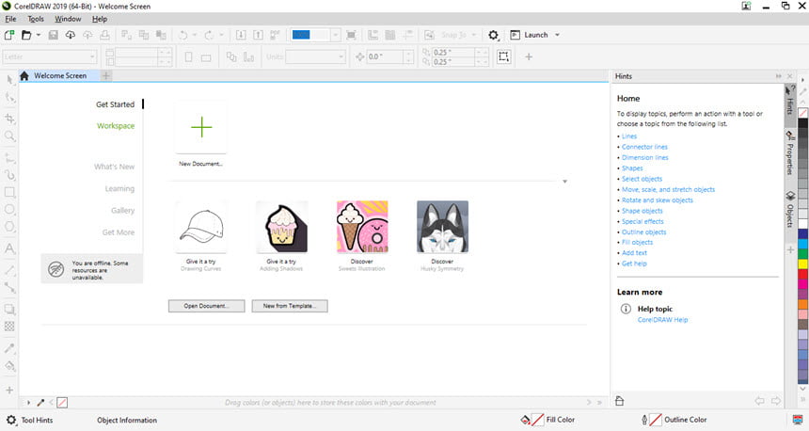Add a new tab with plus button
The image size is (809, 431).
click(x=105, y=76)
